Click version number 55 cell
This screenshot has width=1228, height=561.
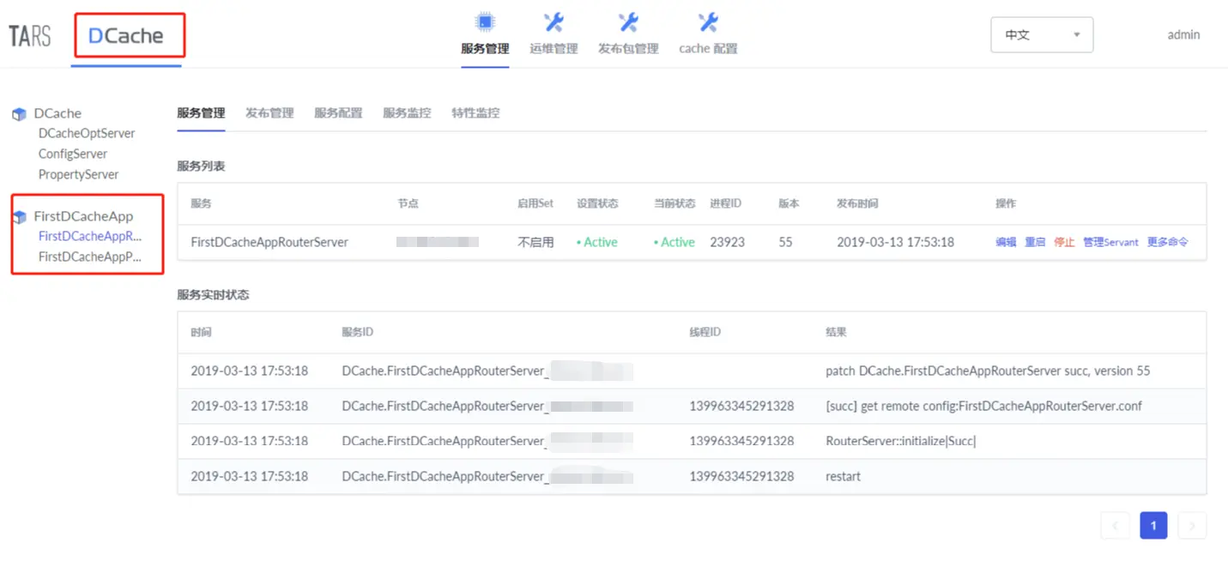click(x=786, y=243)
